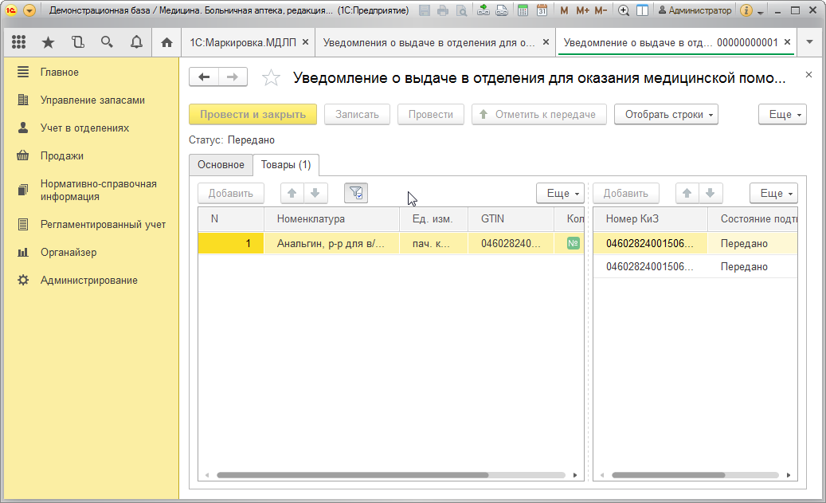Viewport: 826px width, 503px height.
Task: Click the goods table horizontal scrollbar
Action: [x=353, y=475]
